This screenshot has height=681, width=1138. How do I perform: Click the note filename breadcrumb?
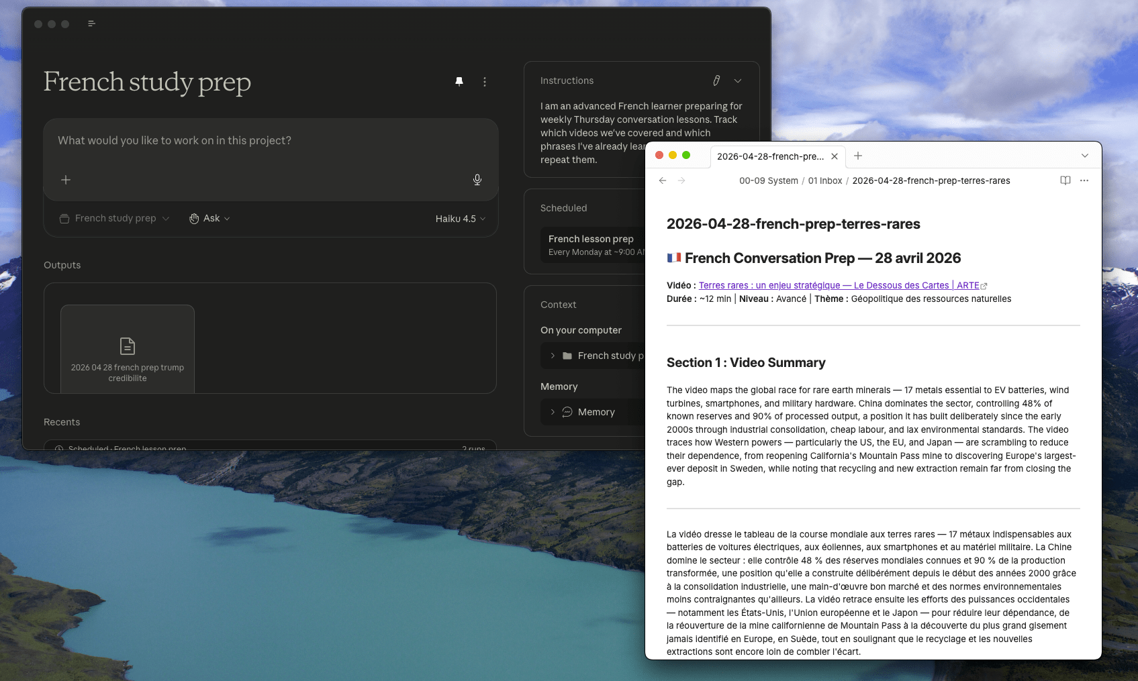pyautogui.click(x=931, y=180)
